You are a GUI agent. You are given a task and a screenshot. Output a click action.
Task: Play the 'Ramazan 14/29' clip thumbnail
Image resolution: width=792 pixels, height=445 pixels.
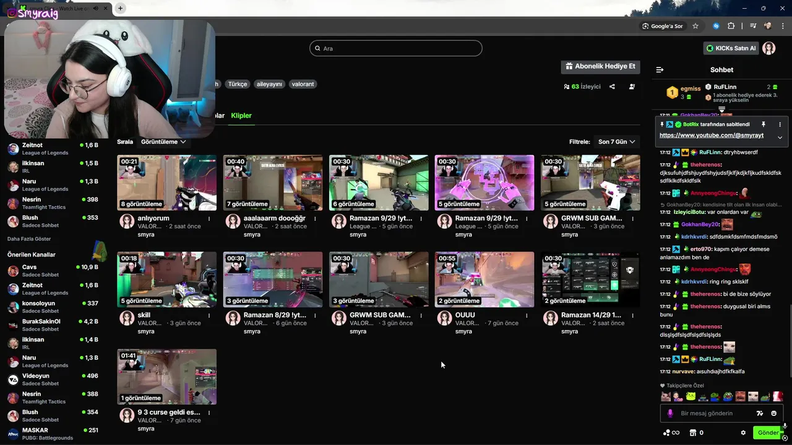point(590,279)
